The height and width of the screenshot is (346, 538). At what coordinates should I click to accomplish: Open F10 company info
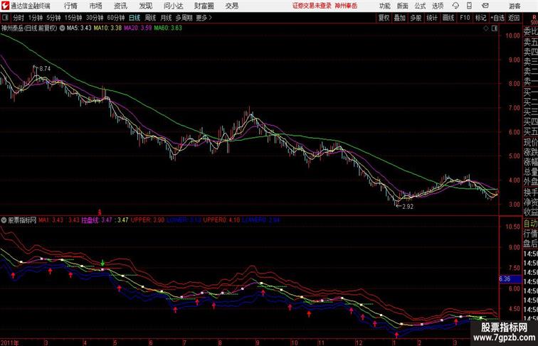tap(465, 18)
